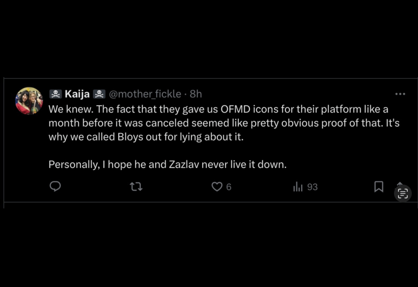The width and height of the screenshot is (418, 287).
Task: Click the pirate flag emoji before Kaija
Action: coord(56,94)
